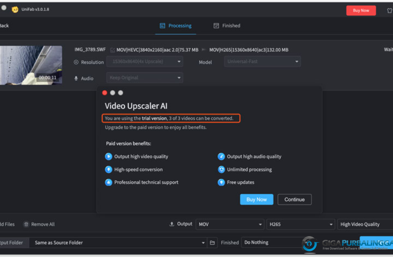Click the Remove All trash icon

click(x=26, y=224)
